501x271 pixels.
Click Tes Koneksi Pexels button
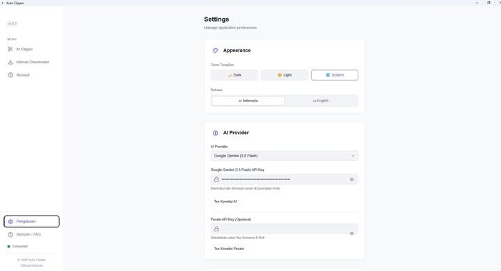click(229, 249)
